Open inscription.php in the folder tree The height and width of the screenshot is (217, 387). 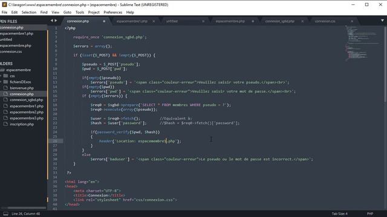tap(22, 124)
